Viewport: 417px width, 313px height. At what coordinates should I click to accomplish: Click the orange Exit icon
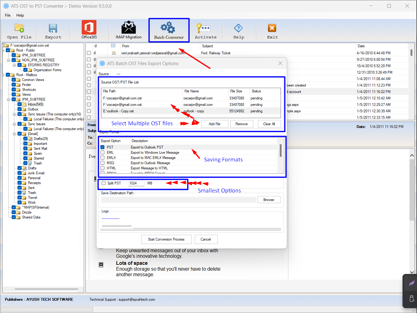pyautogui.click(x=272, y=28)
